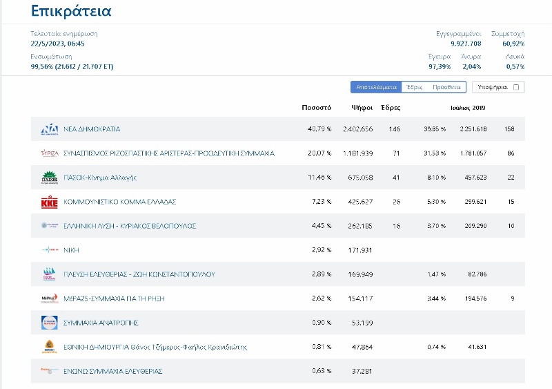This screenshot has height=389, width=552.
Task: Click the ΠΑΣΟΚ green sun logo
Action: point(50,178)
